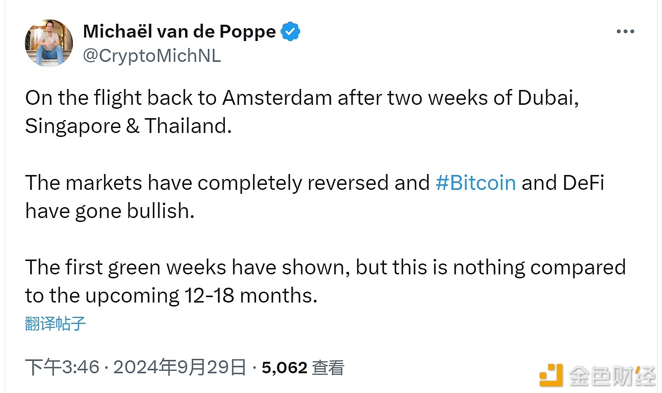Click the 翻译帖子 translate post link
Viewport: 662px width, 393px height.
[x=55, y=324]
